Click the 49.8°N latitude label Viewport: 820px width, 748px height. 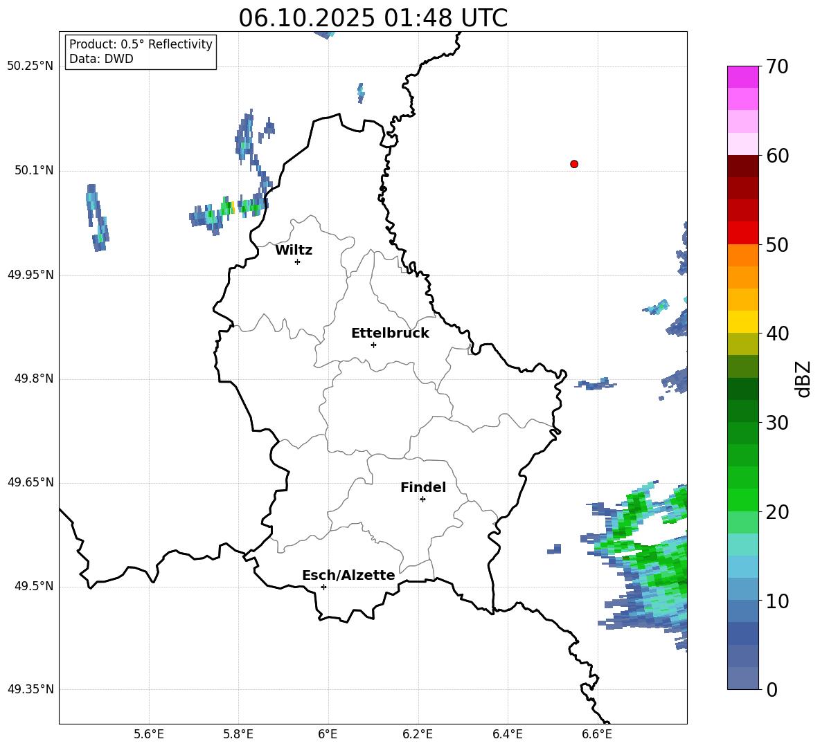click(34, 378)
